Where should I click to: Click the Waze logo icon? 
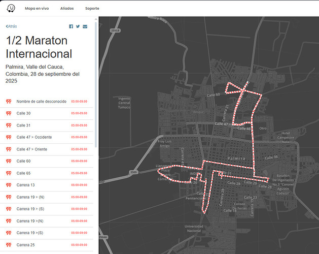(11, 8)
